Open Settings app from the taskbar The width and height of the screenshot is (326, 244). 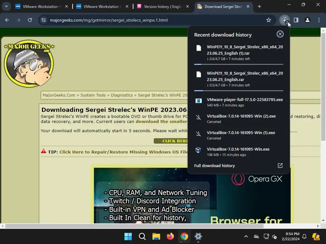198,236
